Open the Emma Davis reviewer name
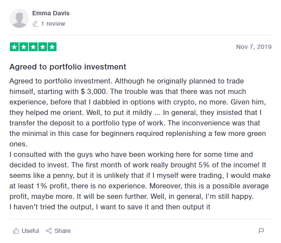Viewport: 281px width, 243px height. pos(51,13)
